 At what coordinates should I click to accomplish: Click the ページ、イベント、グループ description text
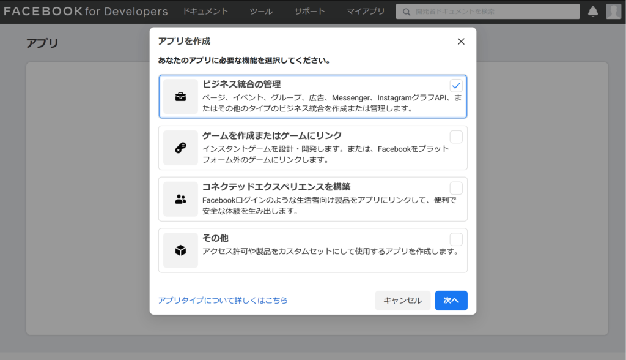pos(332,103)
